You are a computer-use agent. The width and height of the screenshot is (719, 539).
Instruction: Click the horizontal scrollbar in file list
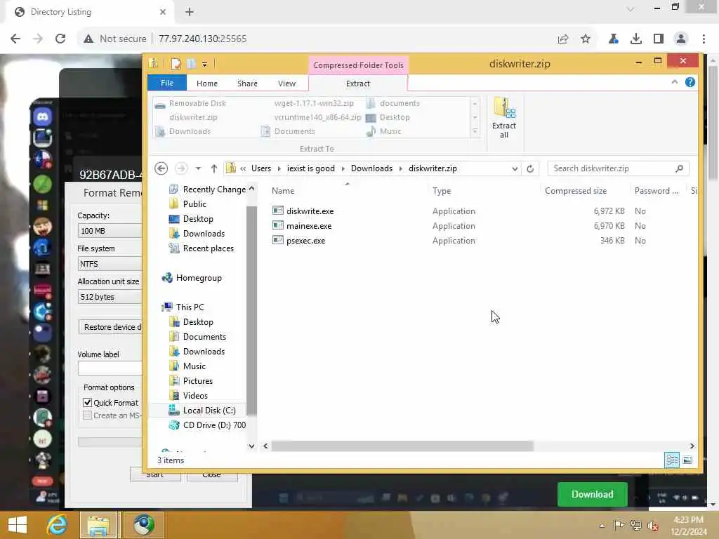[402, 446]
